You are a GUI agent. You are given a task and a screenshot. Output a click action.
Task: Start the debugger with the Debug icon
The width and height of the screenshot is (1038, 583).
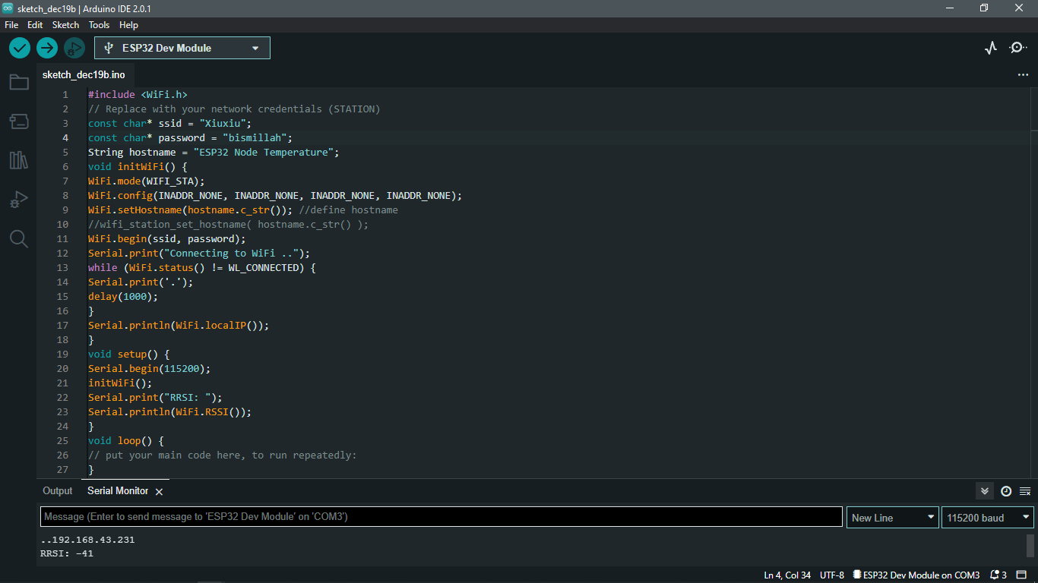[74, 47]
